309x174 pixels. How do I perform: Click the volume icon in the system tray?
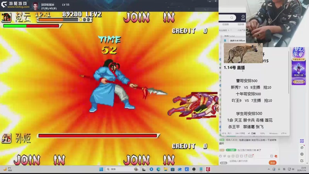pyautogui.click(x=293, y=169)
